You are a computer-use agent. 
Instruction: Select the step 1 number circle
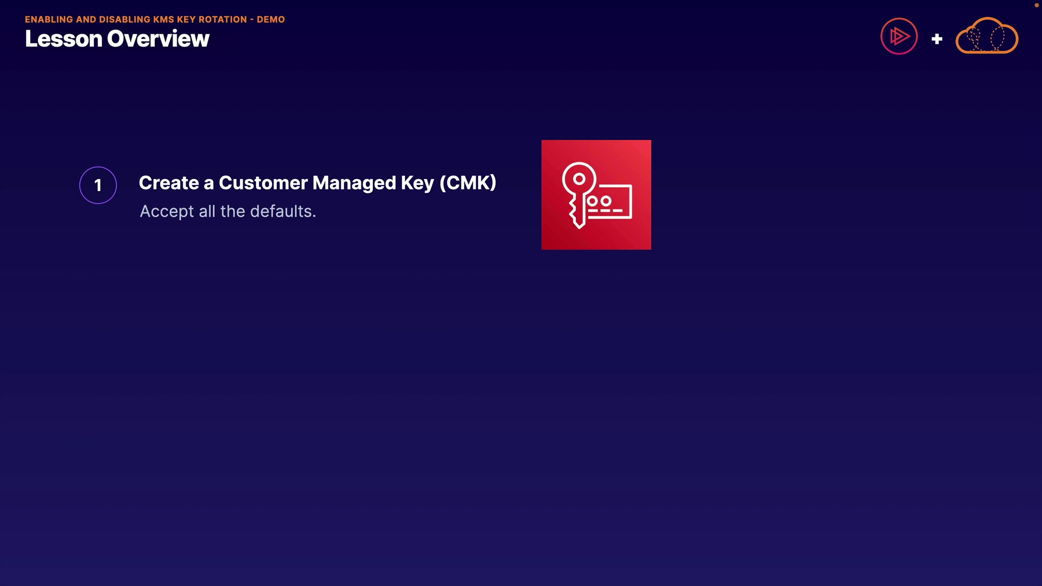point(98,185)
